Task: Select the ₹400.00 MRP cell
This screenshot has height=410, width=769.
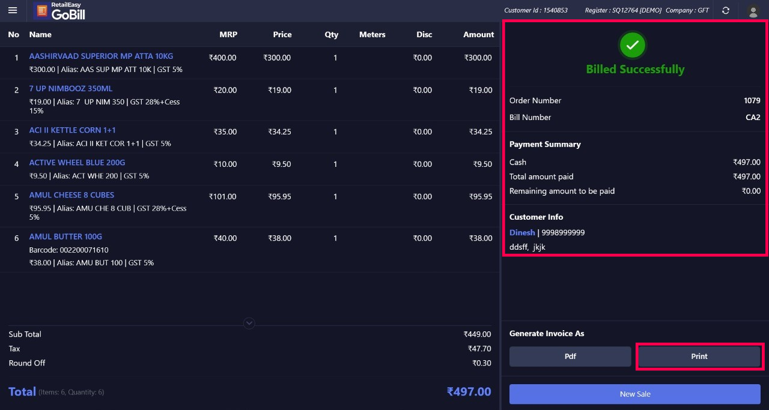Action: pos(222,58)
